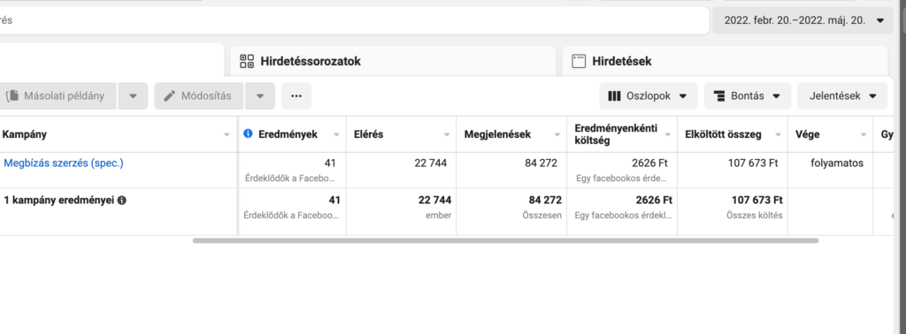Open the Megjelenések column header arrow
Image resolution: width=906 pixels, height=334 pixels.
click(557, 135)
